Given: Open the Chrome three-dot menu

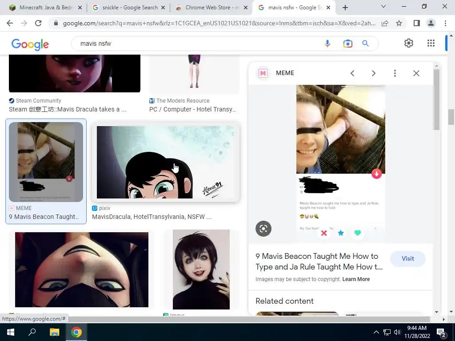Looking at the screenshot, I should [445, 23].
